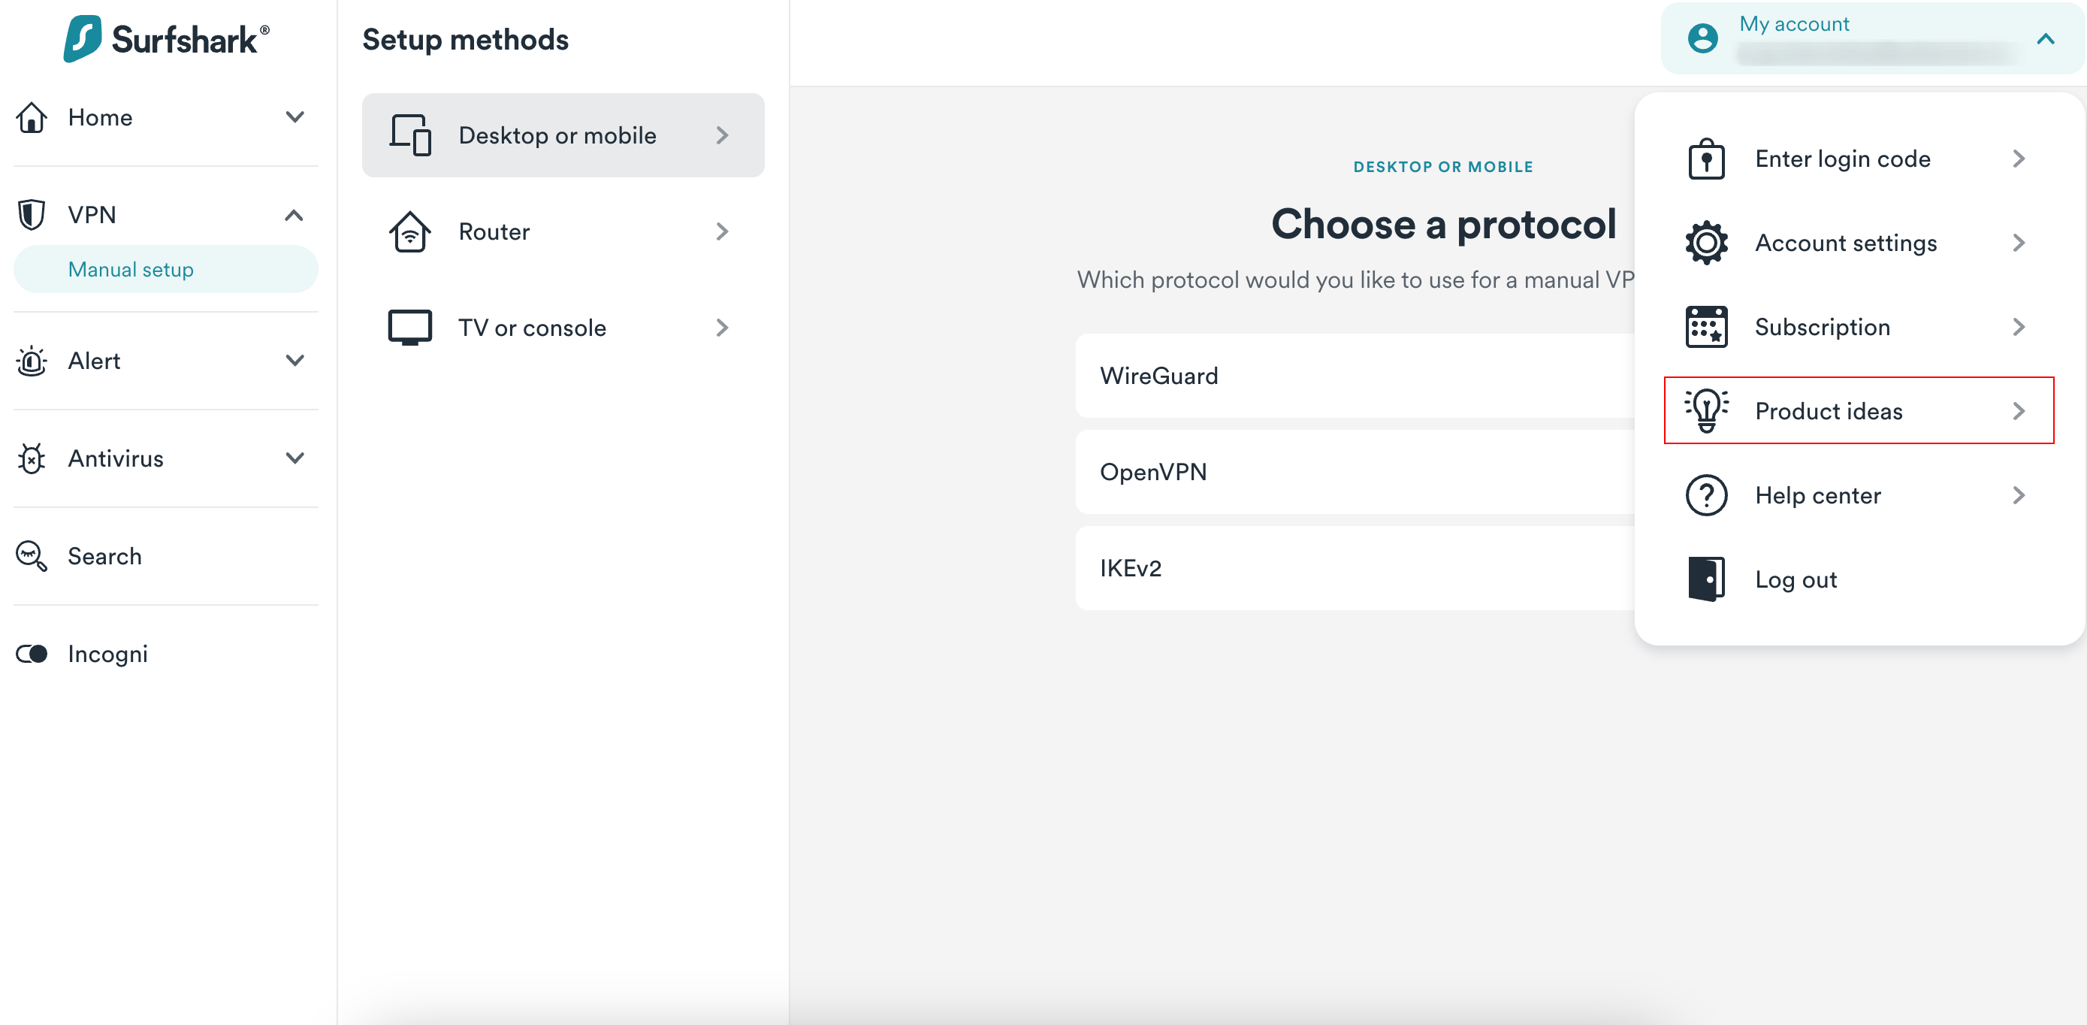Screen dimensions: 2087x1025
Task: Click the Product ideas lightbulb icon
Action: click(1706, 411)
